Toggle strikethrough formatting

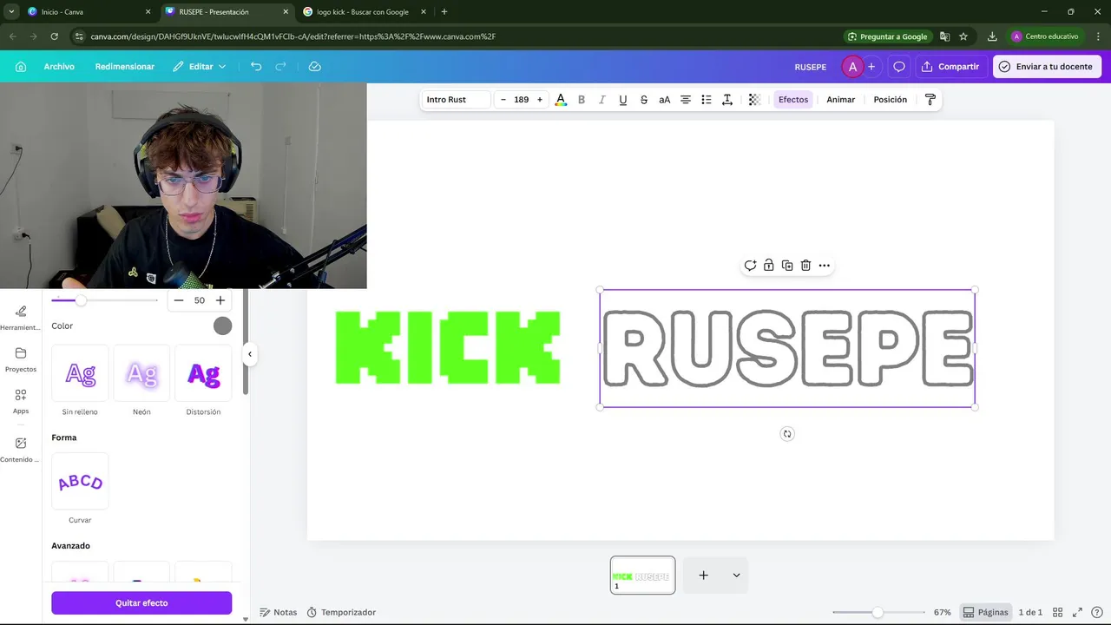[644, 100]
